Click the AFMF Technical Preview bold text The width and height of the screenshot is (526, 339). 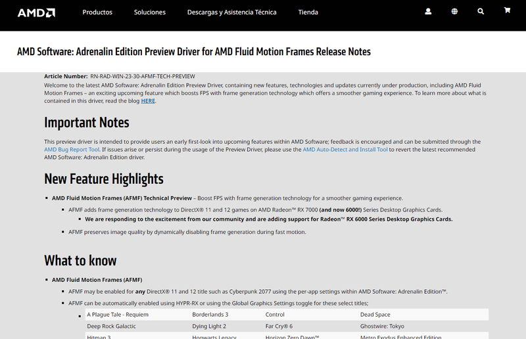(122, 198)
